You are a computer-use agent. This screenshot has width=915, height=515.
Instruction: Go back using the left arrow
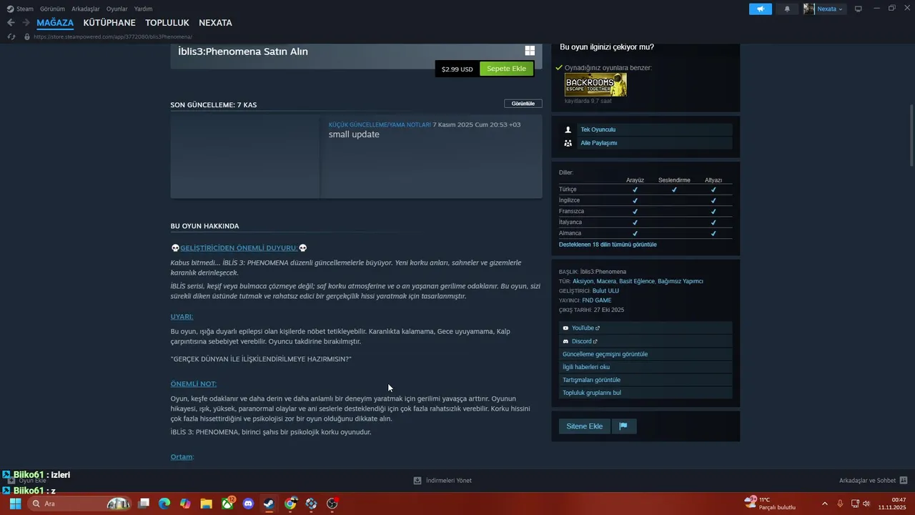click(x=11, y=23)
